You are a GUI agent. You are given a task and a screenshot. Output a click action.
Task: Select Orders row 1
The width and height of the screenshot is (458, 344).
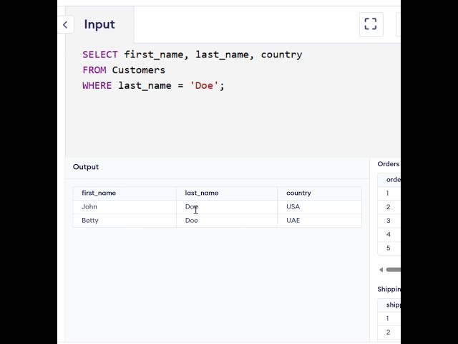pos(389,193)
